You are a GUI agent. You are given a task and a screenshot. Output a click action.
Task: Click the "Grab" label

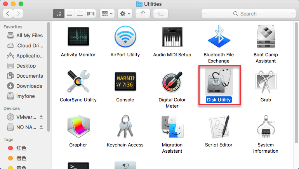click(266, 100)
